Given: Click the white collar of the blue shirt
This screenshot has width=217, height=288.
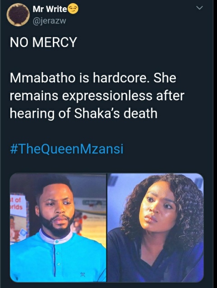Looking at the screenshot, I should click(56, 236).
